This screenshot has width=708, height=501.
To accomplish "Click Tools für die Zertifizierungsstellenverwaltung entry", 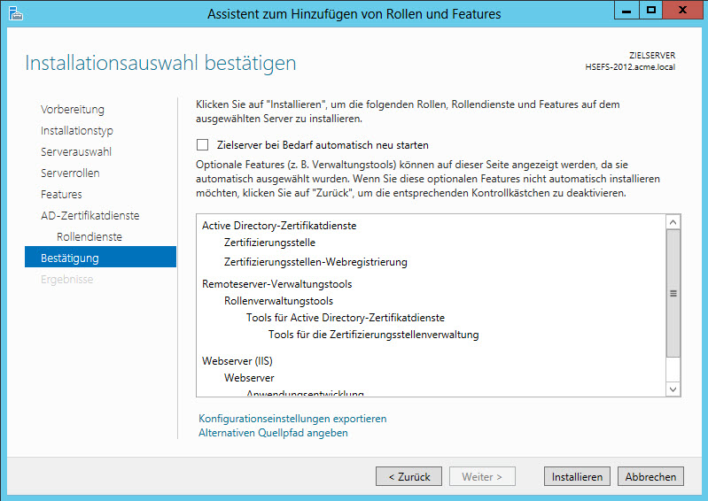I will (x=373, y=335).
